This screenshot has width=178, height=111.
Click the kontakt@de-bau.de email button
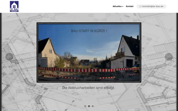pos(151,7)
